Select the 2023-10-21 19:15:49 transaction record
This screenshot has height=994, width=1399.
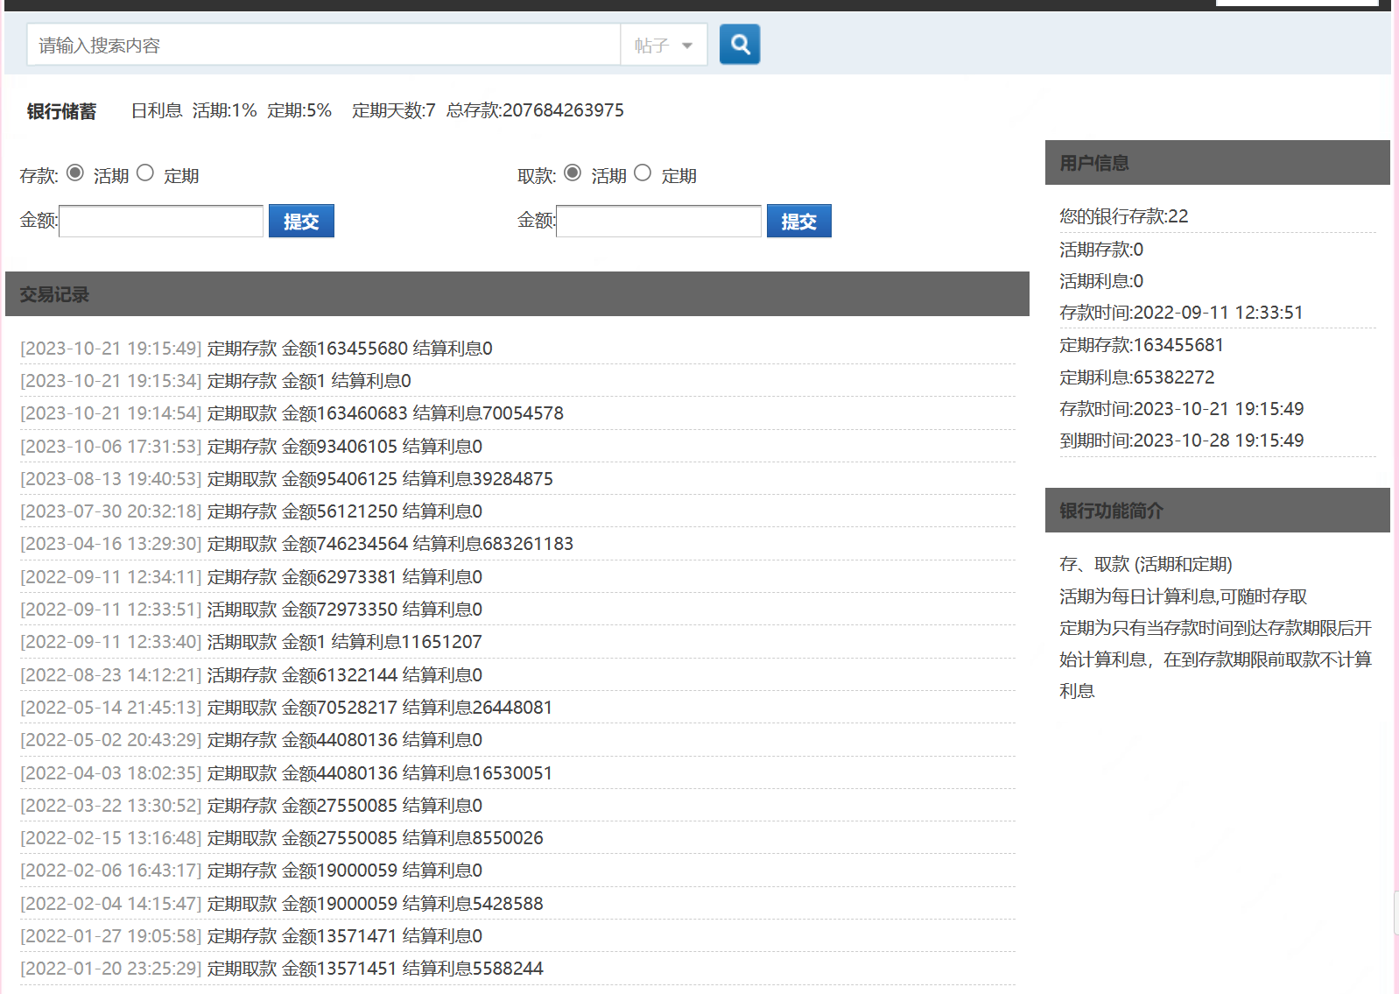pyautogui.click(x=257, y=349)
